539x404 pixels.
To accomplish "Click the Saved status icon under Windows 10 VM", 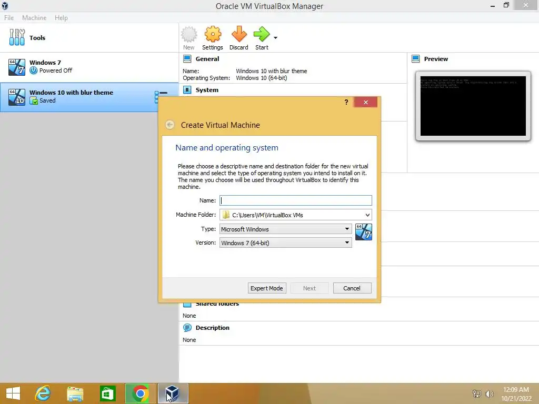I will click(33, 100).
